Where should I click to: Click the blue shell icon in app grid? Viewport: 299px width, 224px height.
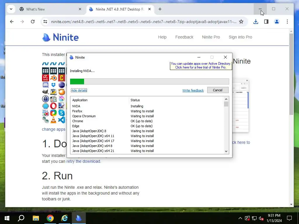(45, 106)
